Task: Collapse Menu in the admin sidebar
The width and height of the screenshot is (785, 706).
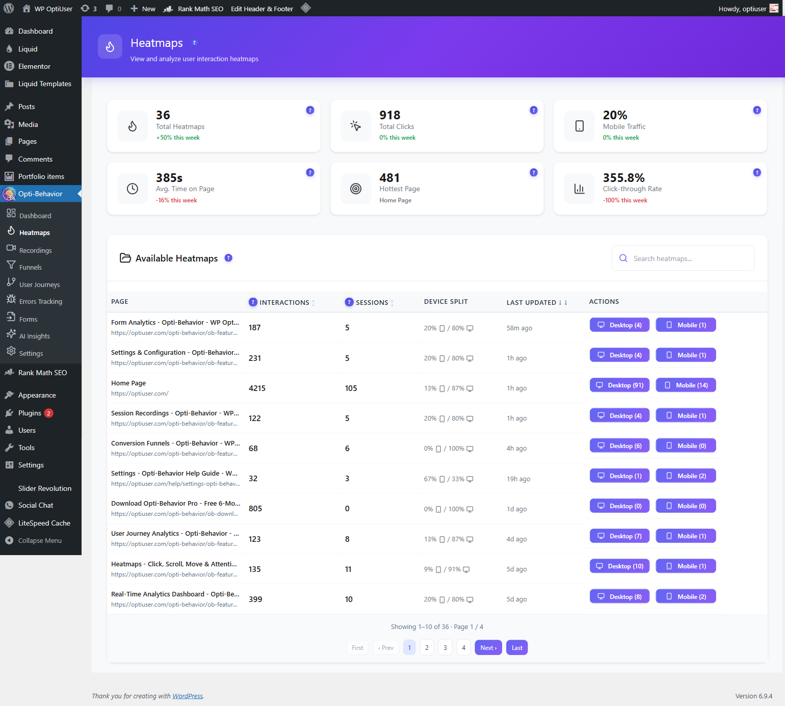Action: point(39,540)
